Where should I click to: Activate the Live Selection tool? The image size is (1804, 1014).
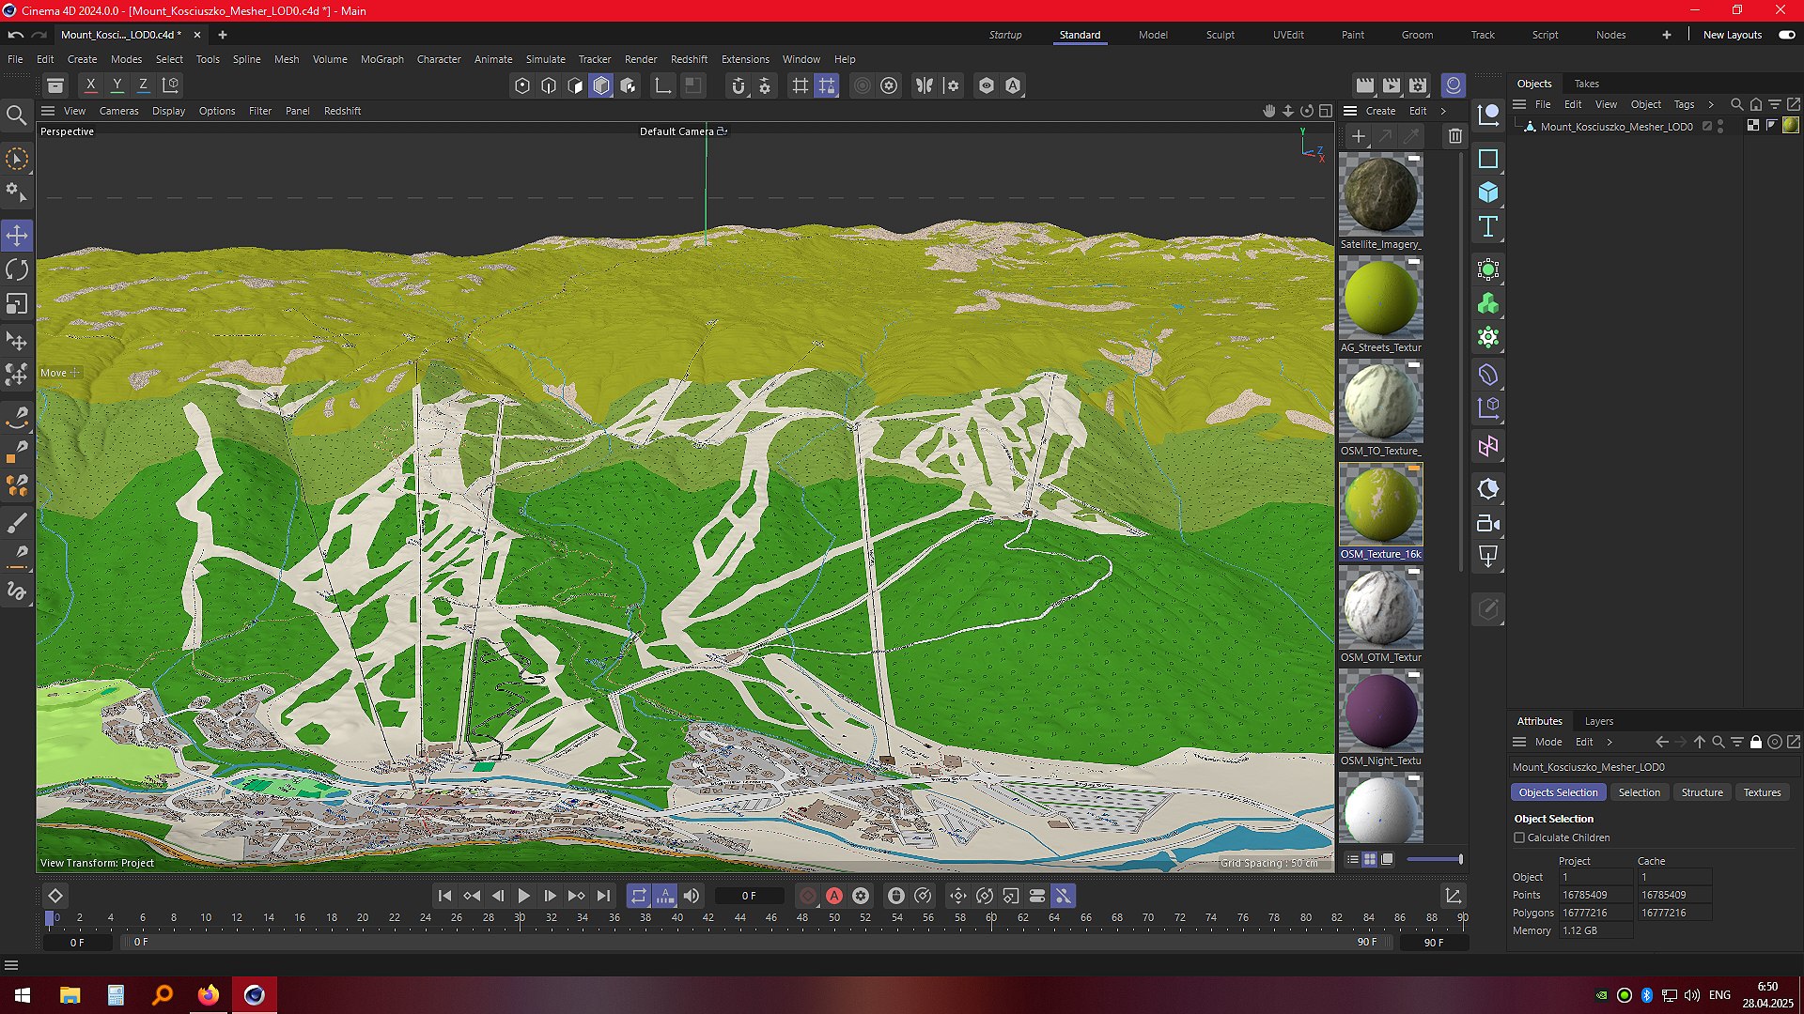click(x=17, y=159)
